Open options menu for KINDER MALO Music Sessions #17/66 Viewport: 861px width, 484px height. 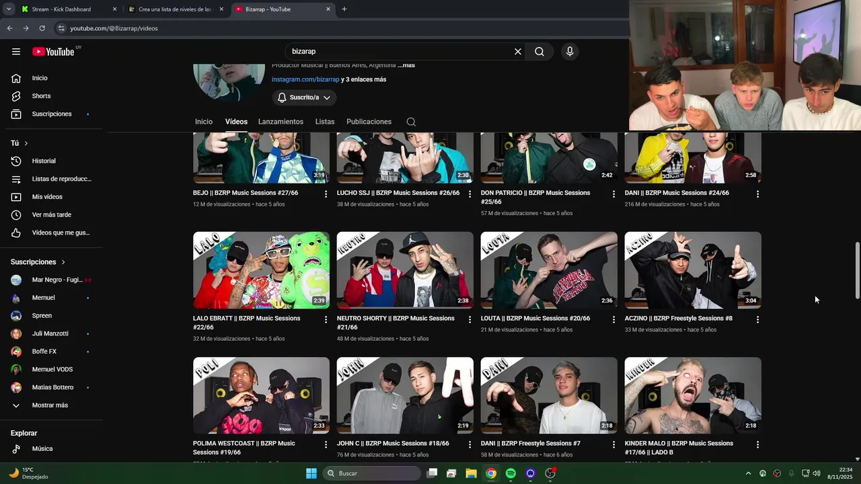pyautogui.click(x=757, y=445)
